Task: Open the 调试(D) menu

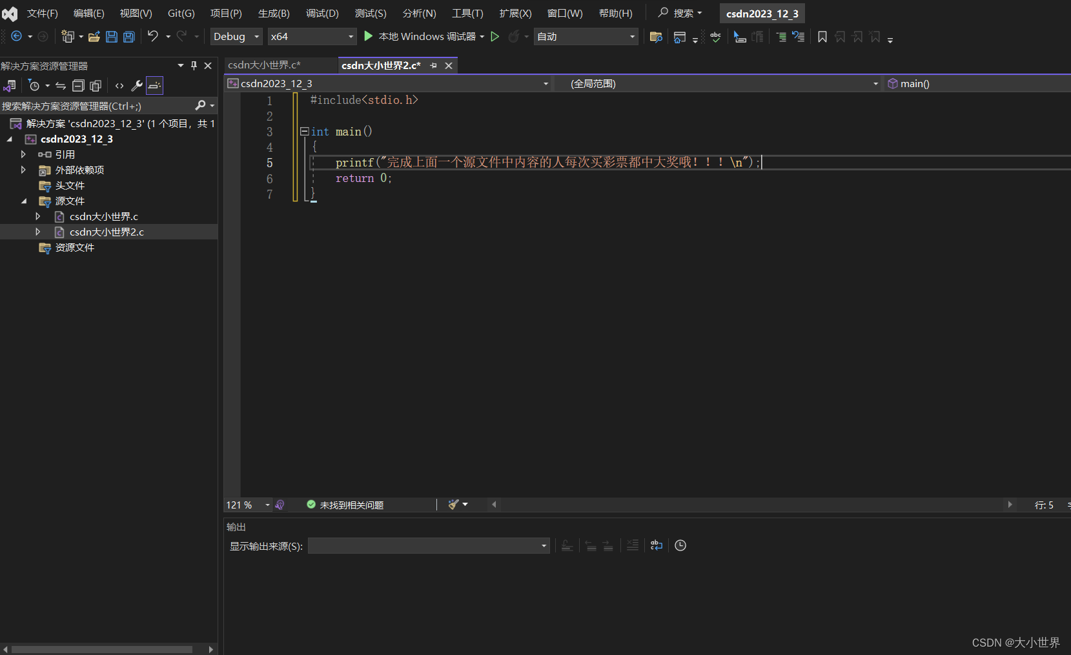Action: tap(322, 14)
